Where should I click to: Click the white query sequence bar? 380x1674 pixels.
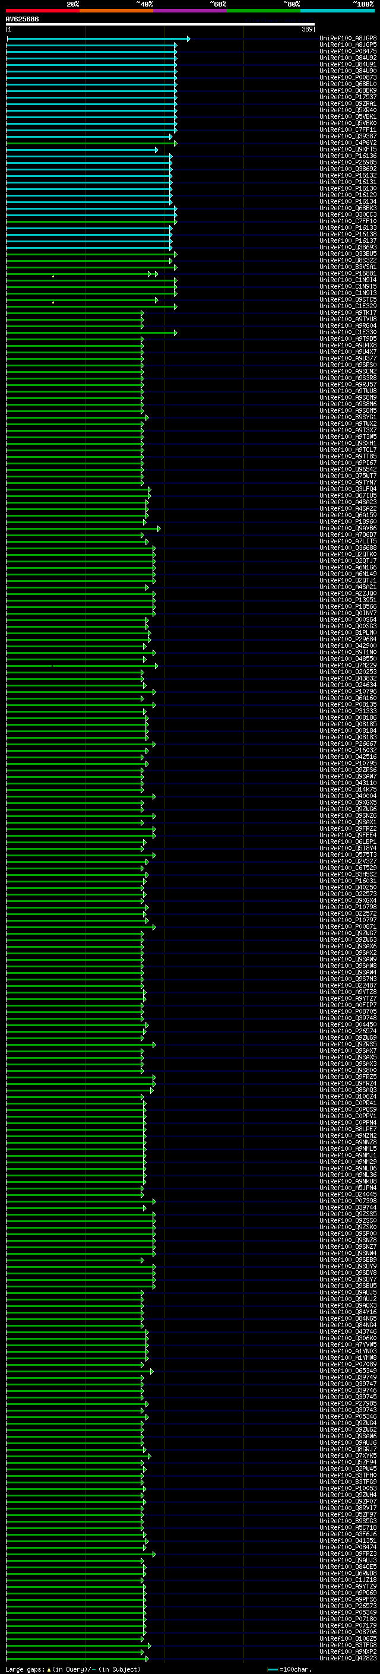160,25
